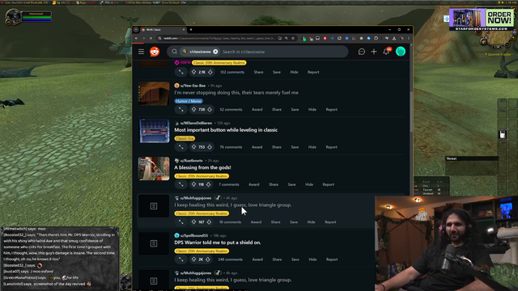Expand the 'Most important button' post preview

pos(181,147)
